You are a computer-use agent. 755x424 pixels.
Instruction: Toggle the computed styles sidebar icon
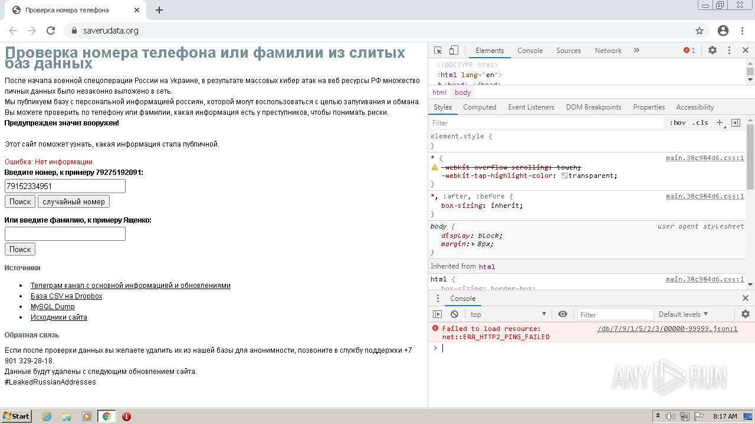(736, 122)
